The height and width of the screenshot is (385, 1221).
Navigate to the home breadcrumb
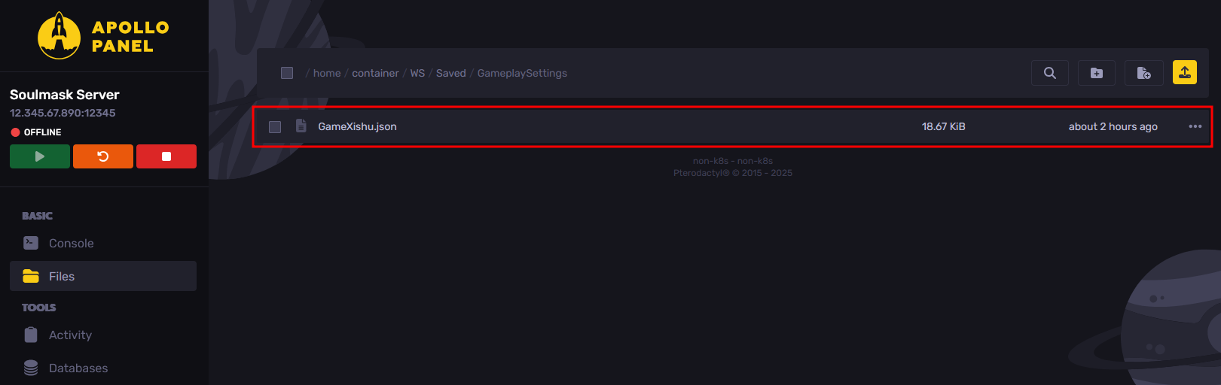(327, 73)
